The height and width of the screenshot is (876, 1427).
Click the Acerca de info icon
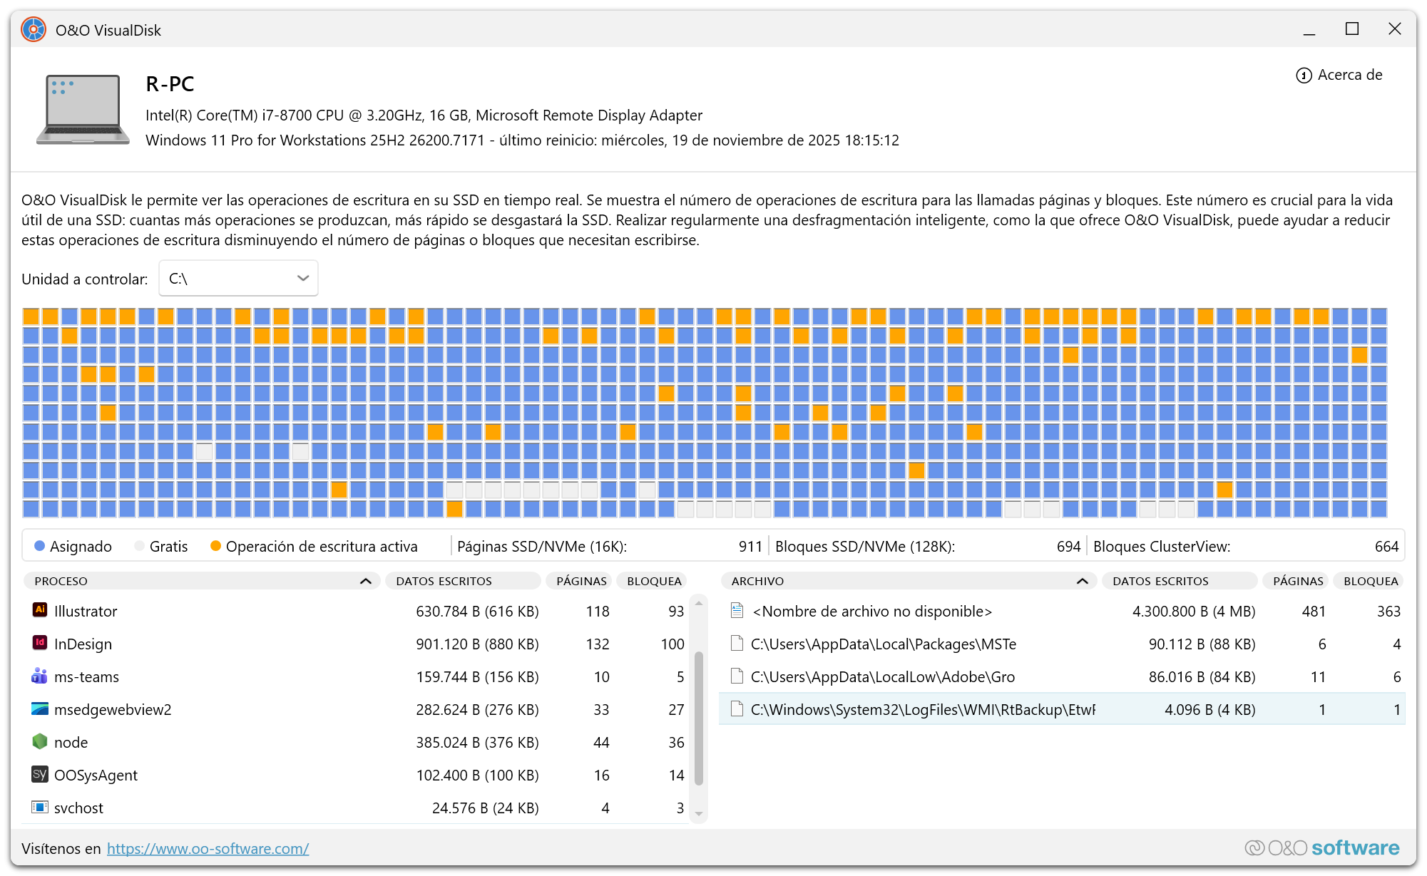click(x=1304, y=76)
